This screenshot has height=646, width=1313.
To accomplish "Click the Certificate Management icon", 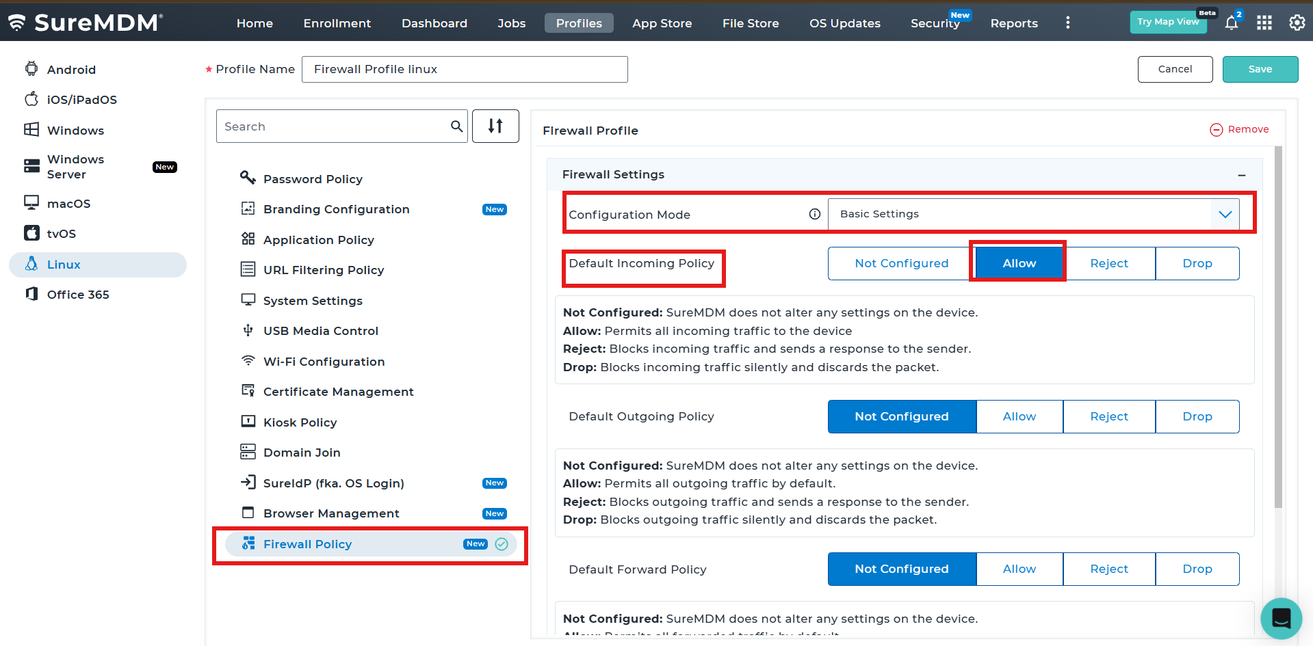I will pos(248,390).
